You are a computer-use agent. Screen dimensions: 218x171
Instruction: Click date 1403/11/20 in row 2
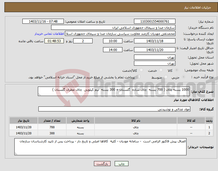24,133
